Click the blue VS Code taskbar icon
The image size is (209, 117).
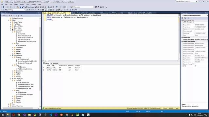(51, 115)
